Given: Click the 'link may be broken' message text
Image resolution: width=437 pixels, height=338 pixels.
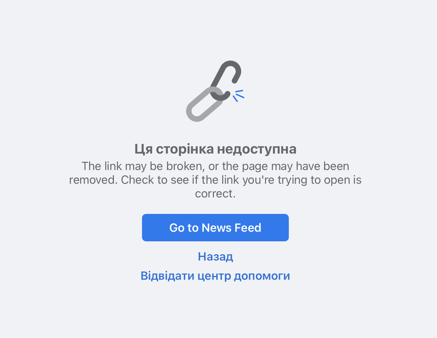Looking at the screenshot, I should tap(215, 180).
